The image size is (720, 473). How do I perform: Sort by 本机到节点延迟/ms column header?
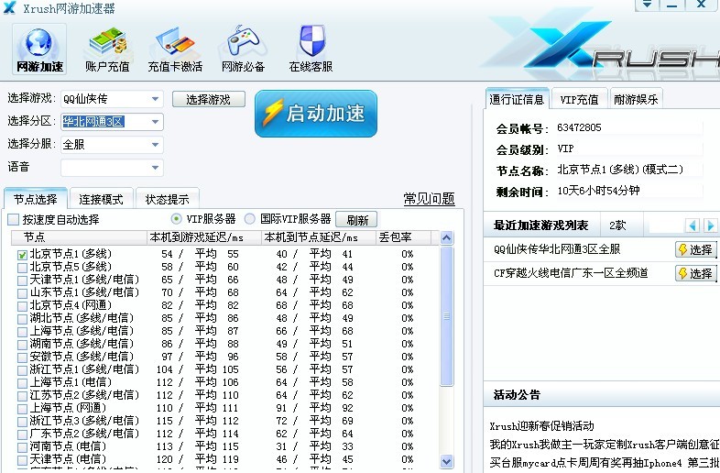click(318, 237)
